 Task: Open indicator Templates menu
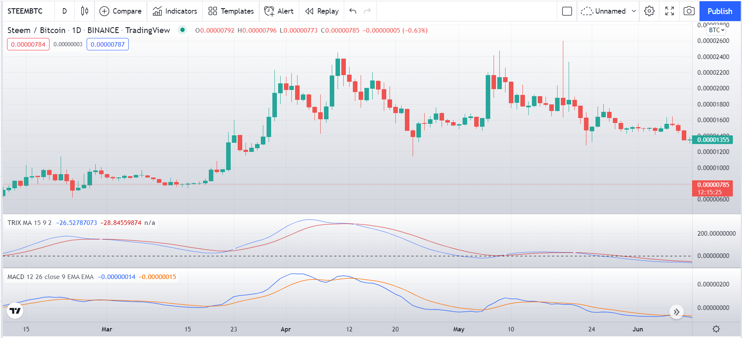click(231, 11)
